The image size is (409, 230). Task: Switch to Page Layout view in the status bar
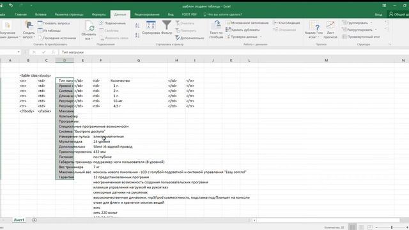click(x=361, y=227)
